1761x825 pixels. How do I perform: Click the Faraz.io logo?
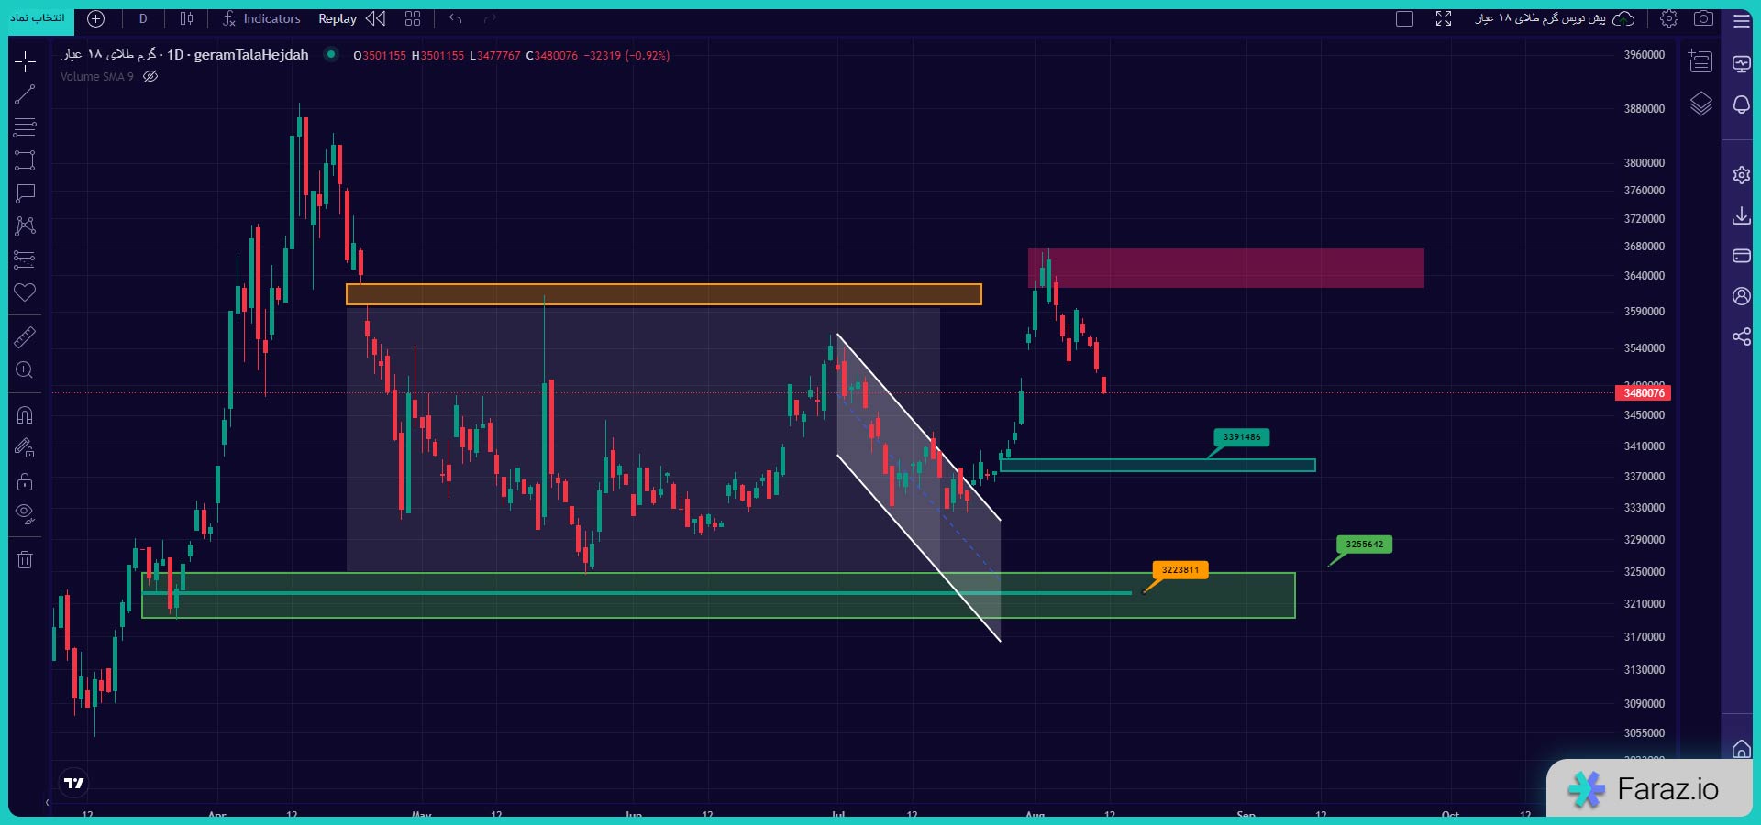pyautogui.click(x=1649, y=788)
